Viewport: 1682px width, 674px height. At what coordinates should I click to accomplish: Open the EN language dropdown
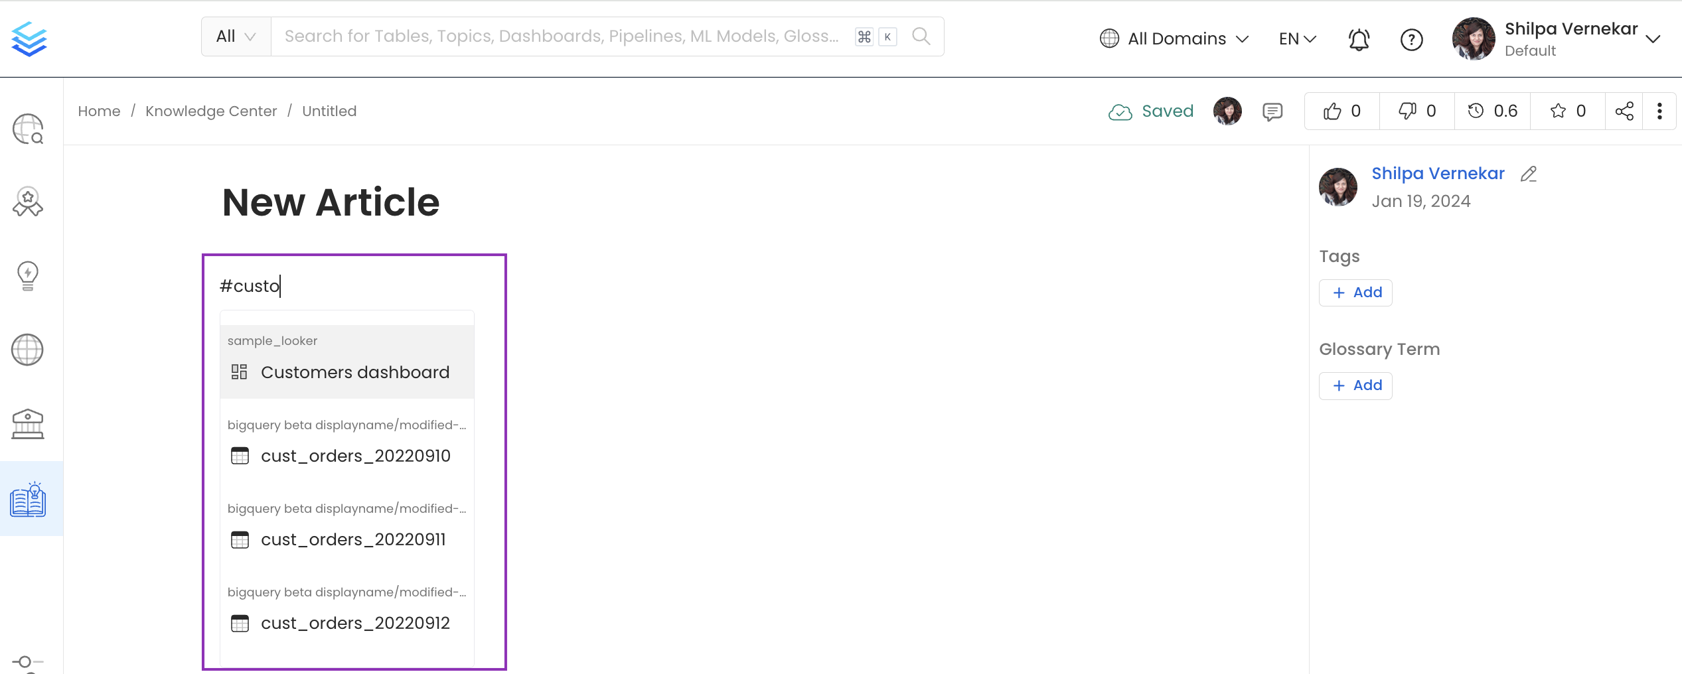(x=1297, y=38)
